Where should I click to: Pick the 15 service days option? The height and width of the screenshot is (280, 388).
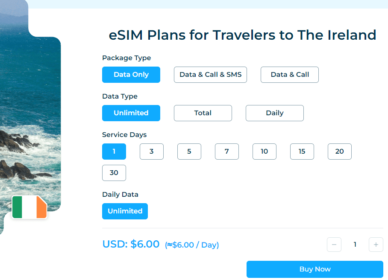click(x=302, y=151)
